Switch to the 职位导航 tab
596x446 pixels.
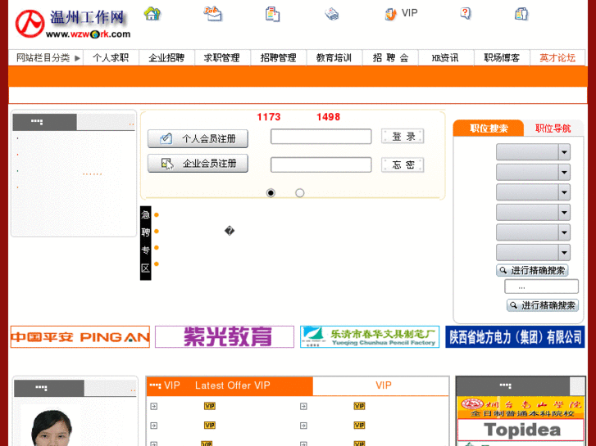click(553, 128)
